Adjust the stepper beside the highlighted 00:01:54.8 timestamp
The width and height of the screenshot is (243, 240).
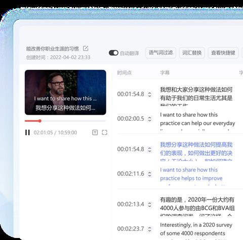point(149,150)
